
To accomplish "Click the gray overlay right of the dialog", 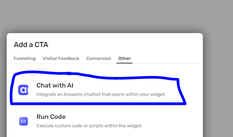I will click(x=218, y=85).
